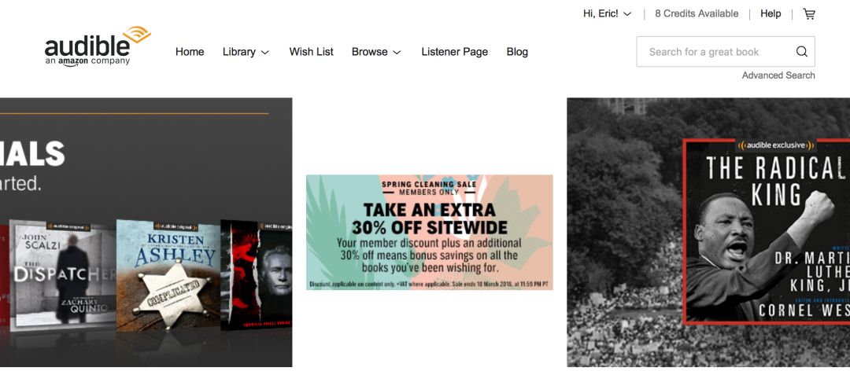Expand the Library dropdown chevron
850x371 pixels.
pyautogui.click(x=265, y=53)
